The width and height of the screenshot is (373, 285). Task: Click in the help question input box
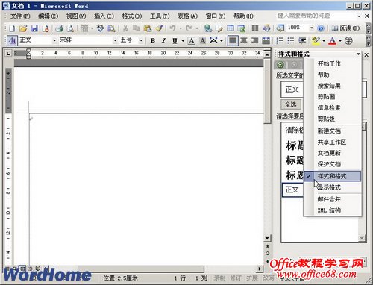click(x=316, y=16)
